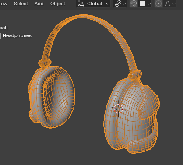Viewport: 183px width, 165px height.
Task: Toggle the snapping magnet
Action: tap(134, 4)
